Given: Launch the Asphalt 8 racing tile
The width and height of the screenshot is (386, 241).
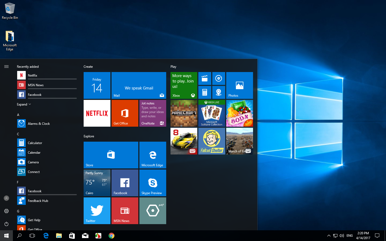Looking at the screenshot, I should (184, 141).
